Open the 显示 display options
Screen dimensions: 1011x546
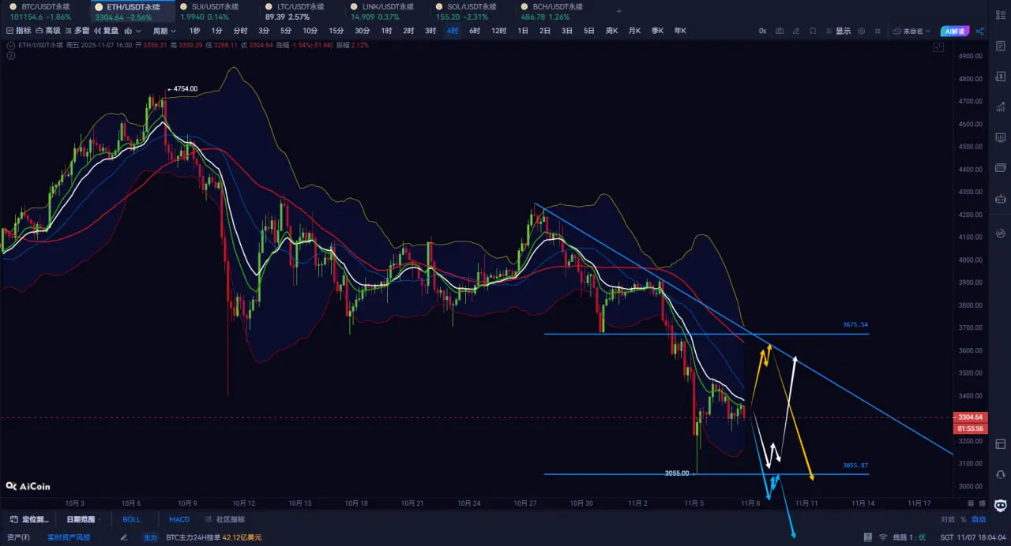coord(839,31)
